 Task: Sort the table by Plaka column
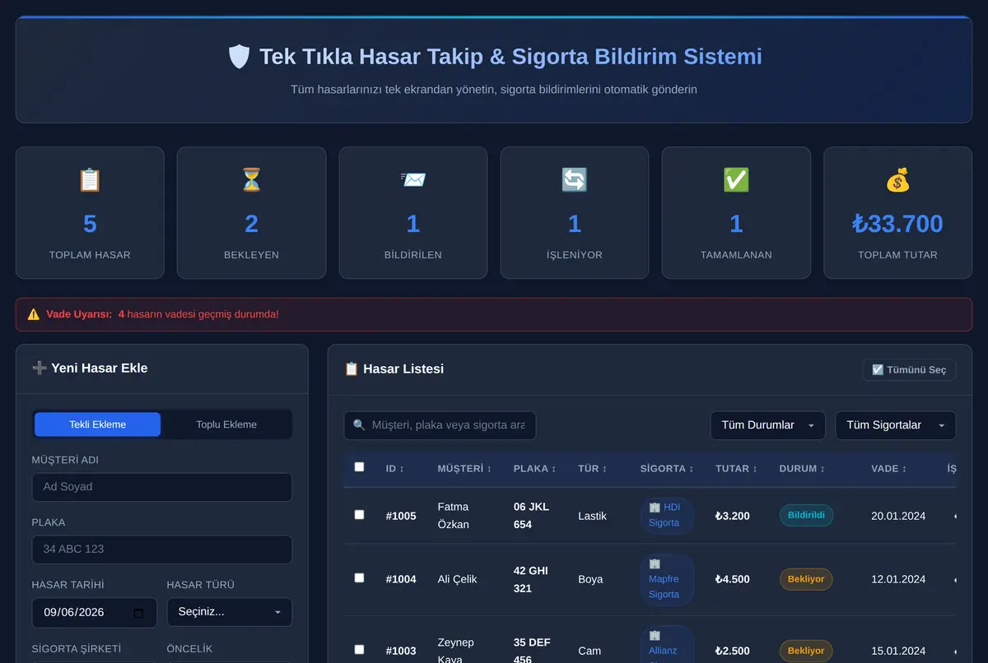pos(535,469)
